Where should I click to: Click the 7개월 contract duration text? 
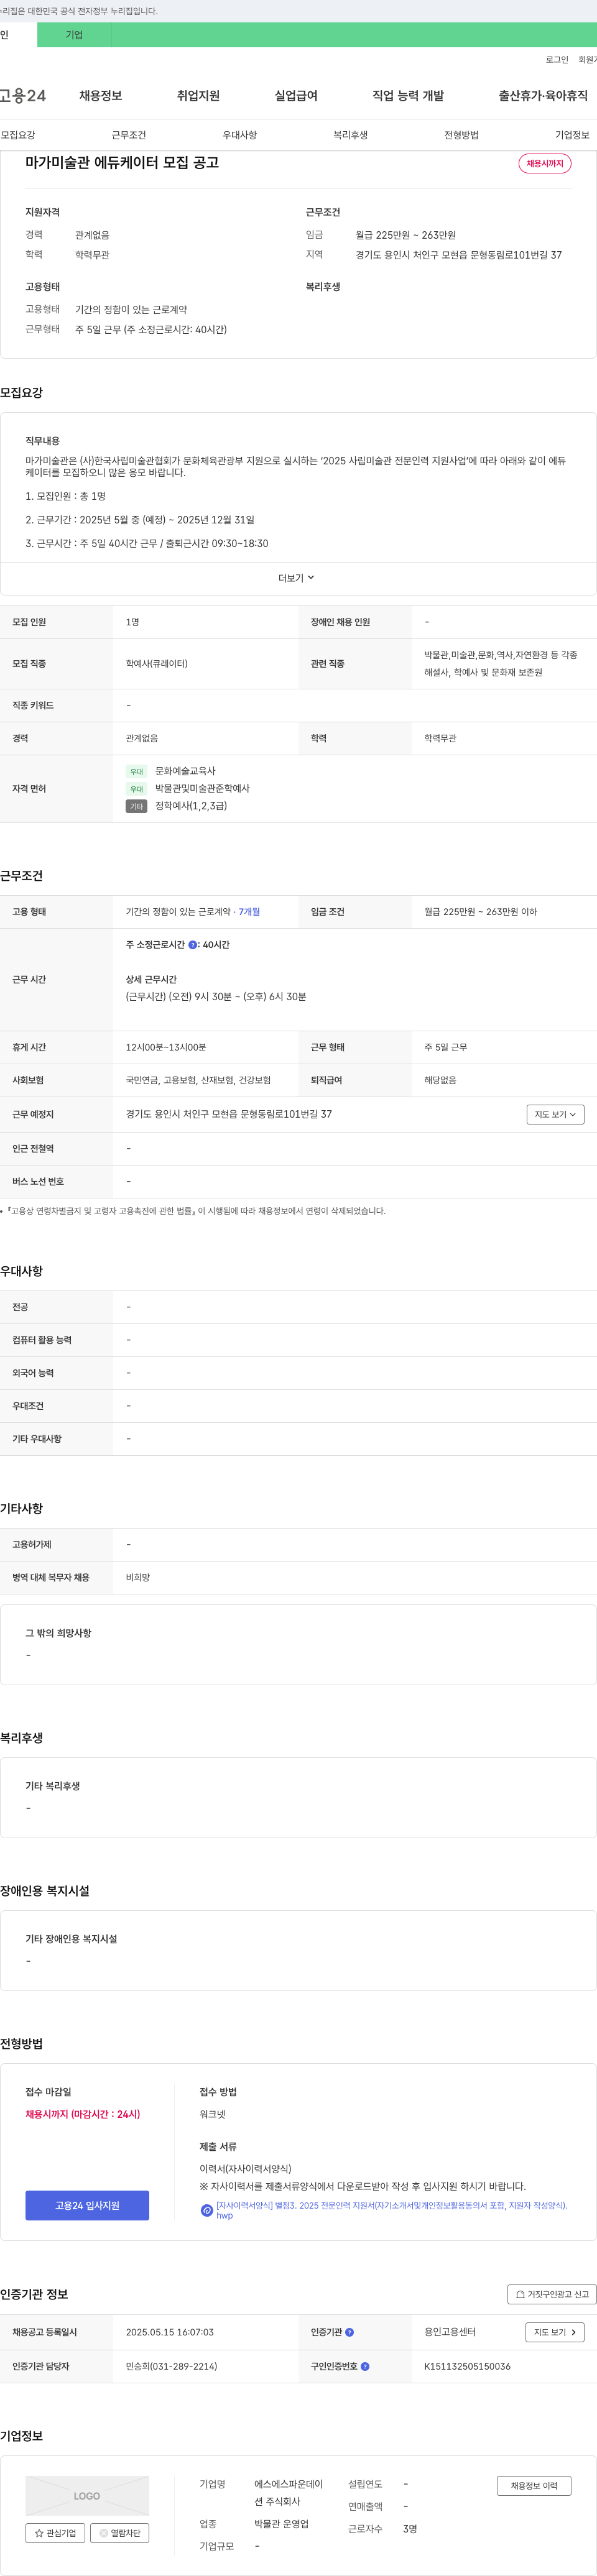(x=249, y=912)
